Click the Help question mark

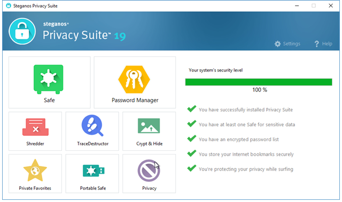point(316,44)
